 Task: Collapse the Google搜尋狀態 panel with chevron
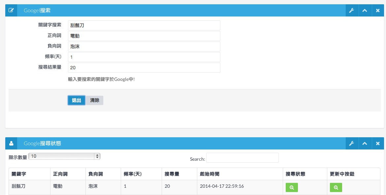pyautogui.click(x=365, y=143)
